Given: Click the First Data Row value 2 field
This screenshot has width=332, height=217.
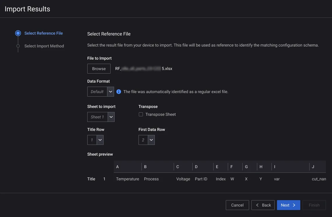Looking at the screenshot, I should [143, 140].
